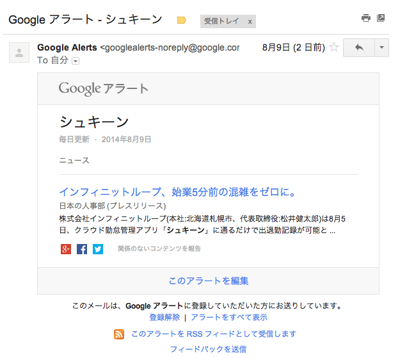Click アラートをすべて表示 link
407x358 pixels.
pyautogui.click(x=229, y=317)
